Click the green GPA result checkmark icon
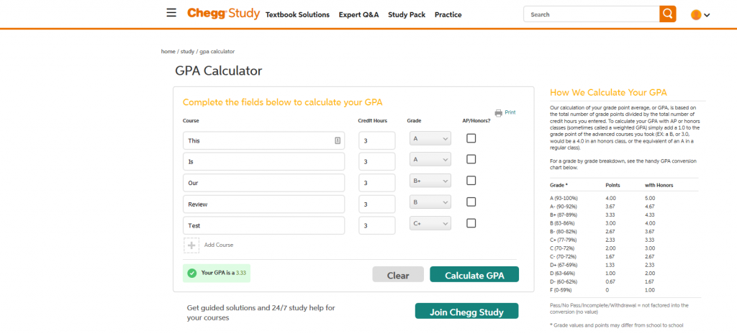737x334 pixels. point(191,273)
